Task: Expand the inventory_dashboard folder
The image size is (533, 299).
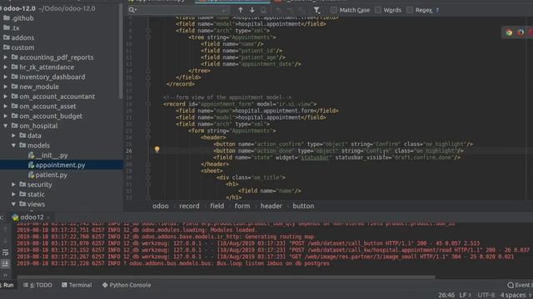Action: pyautogui.click(x=6, y=77)
